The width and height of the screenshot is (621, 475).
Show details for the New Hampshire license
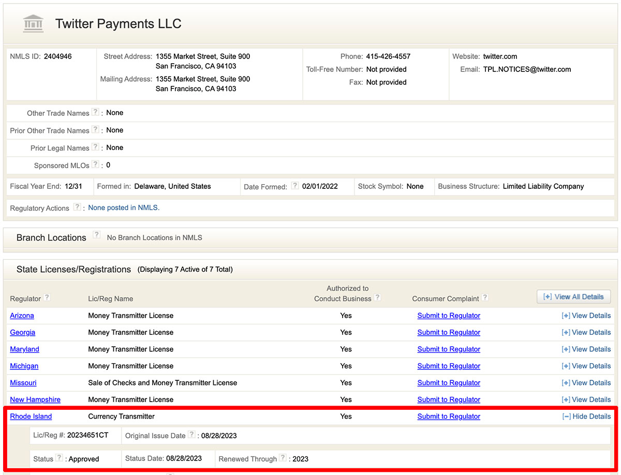(586, 399)
